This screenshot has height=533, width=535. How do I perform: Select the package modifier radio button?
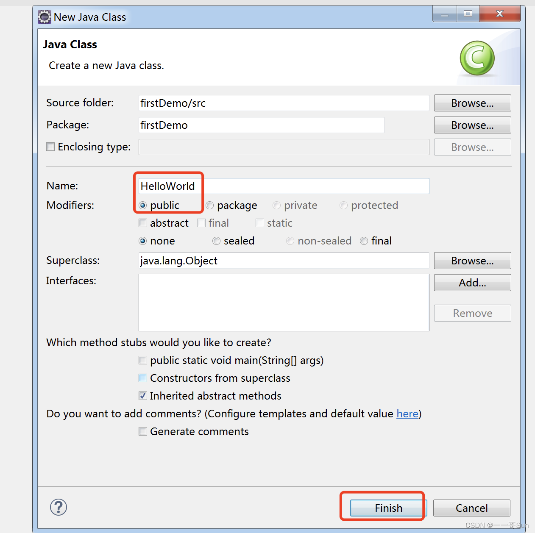click(x=210, y=205)
